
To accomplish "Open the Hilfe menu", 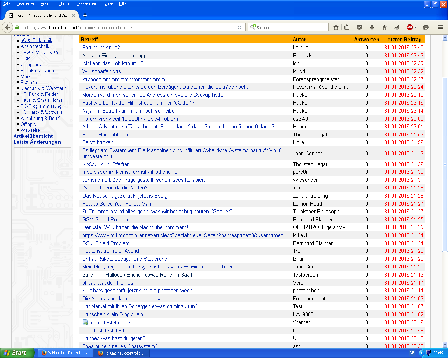I will [122, 3].
